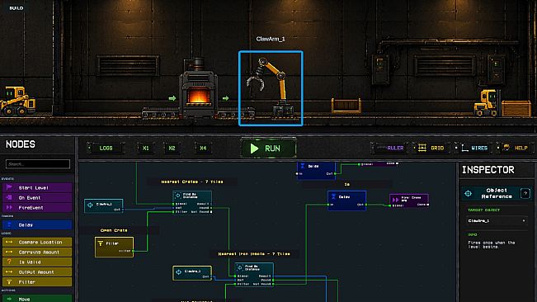
Task: Select the Move action node
Action: (37, 299)
